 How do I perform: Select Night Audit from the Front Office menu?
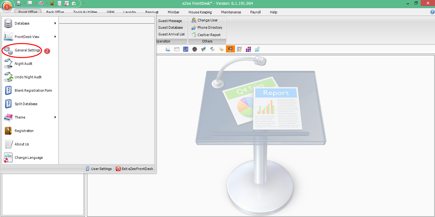point(23,64)
